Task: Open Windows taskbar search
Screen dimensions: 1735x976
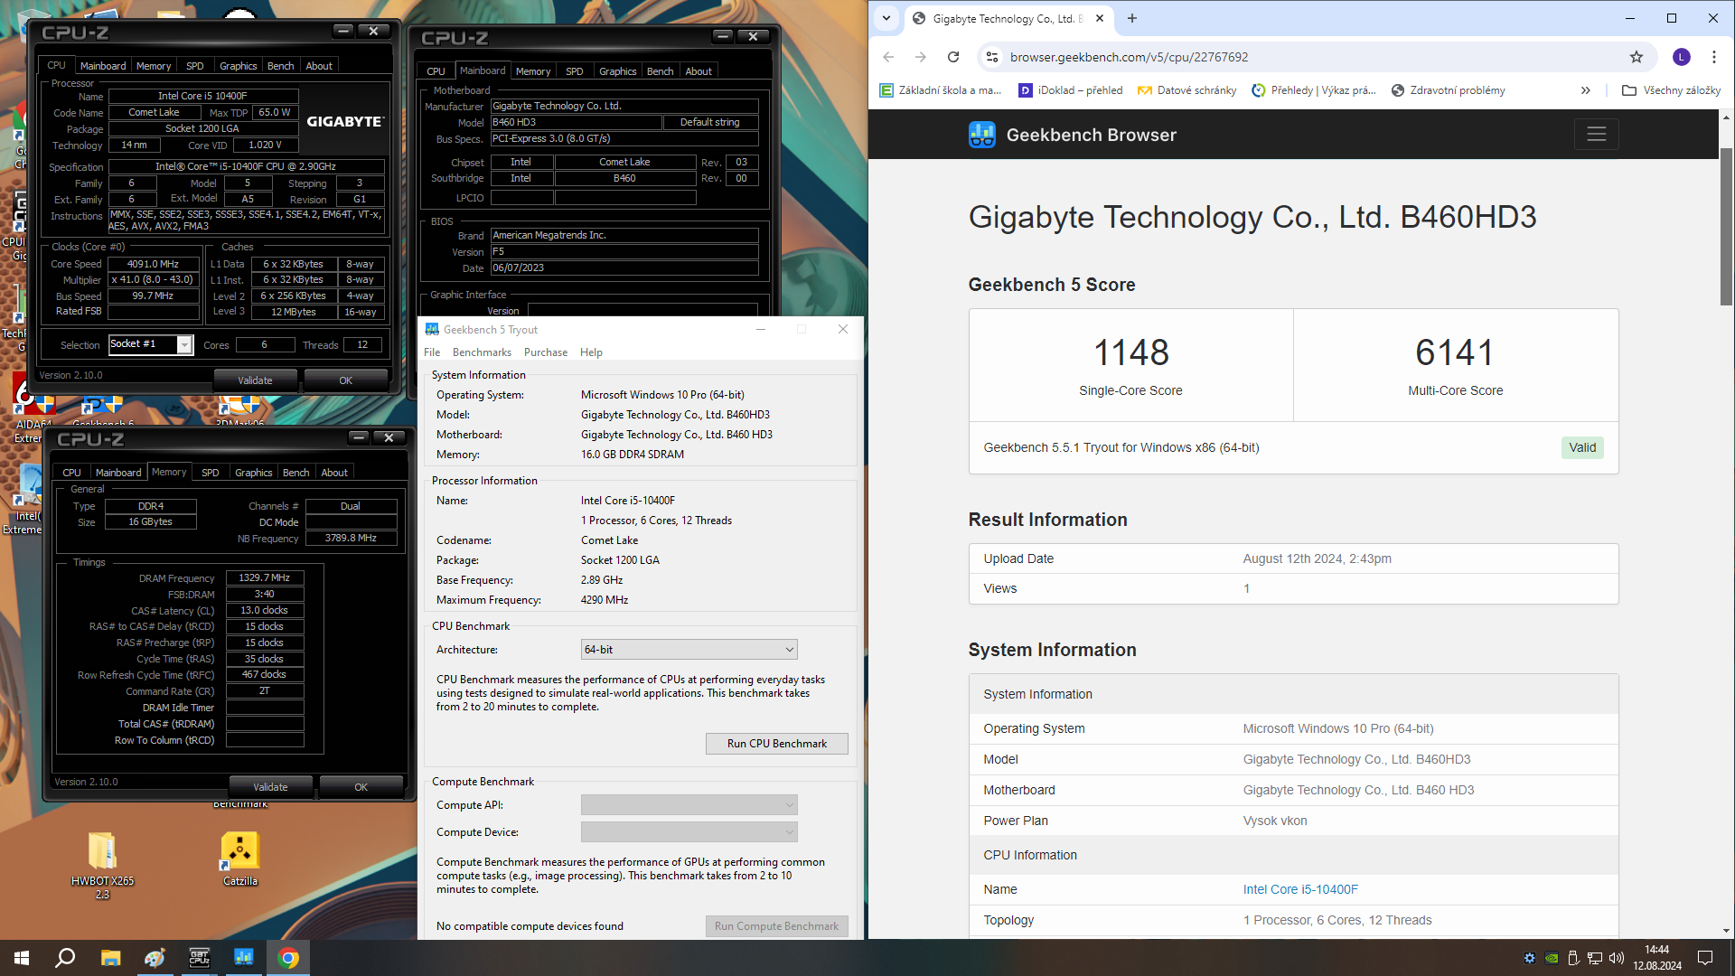Action: [x=65, y=958]
